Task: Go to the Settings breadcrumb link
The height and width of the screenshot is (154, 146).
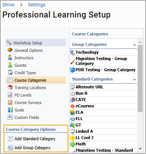Action: pyautogui.click(x=36, y=5)
